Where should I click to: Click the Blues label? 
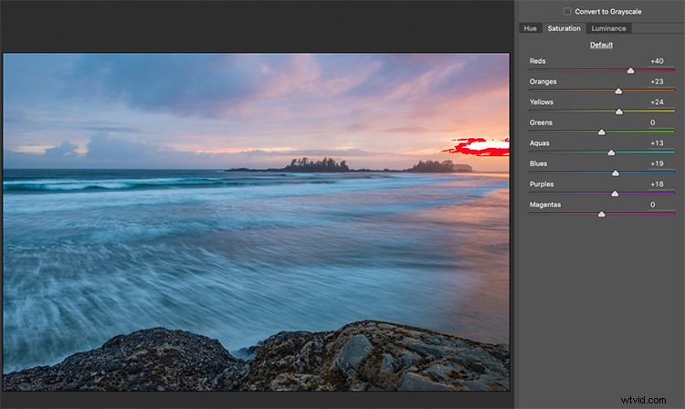click(x=538, y=163)
